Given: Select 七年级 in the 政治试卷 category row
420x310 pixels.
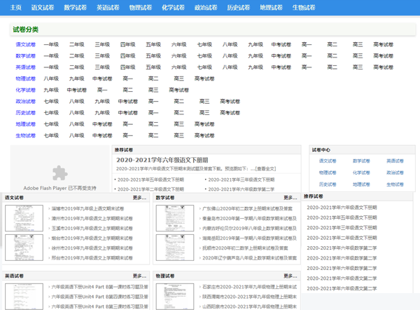Looking at the screenshot, I should point(51,102).
